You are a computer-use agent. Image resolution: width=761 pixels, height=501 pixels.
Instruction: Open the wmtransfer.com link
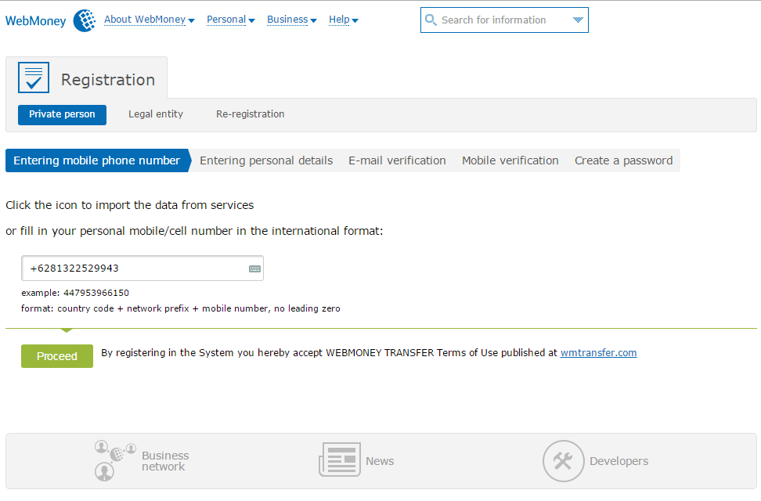598,353
